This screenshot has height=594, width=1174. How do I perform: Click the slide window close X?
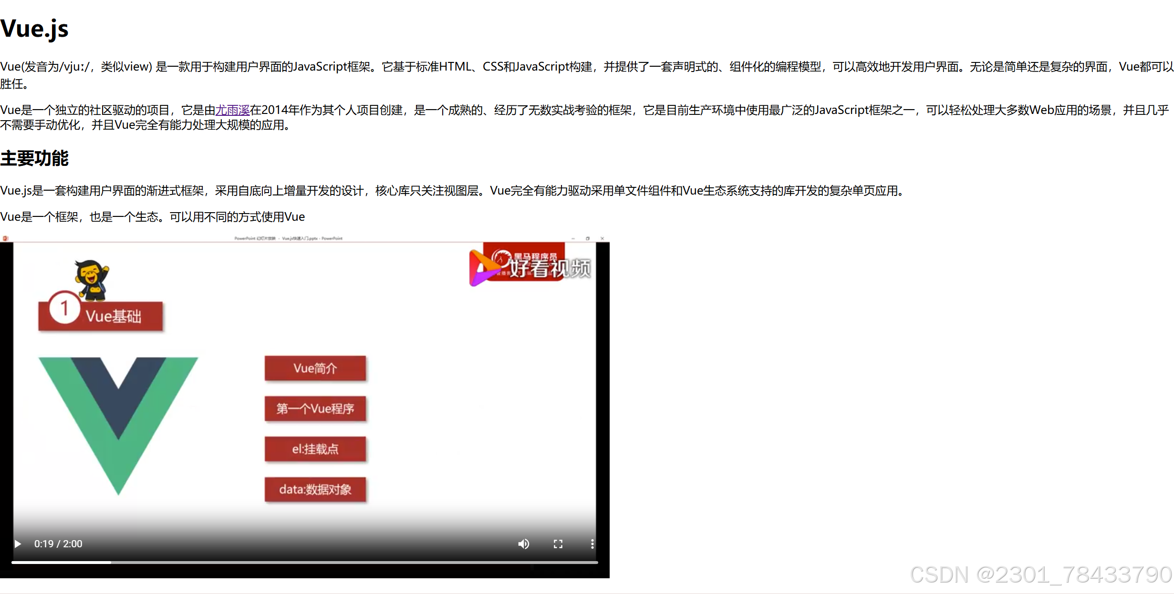(602, 238)
